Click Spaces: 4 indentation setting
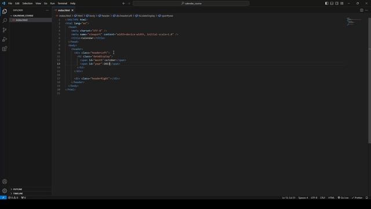The image size is (371, 209). pyautogui.click(x=303, y=197)
